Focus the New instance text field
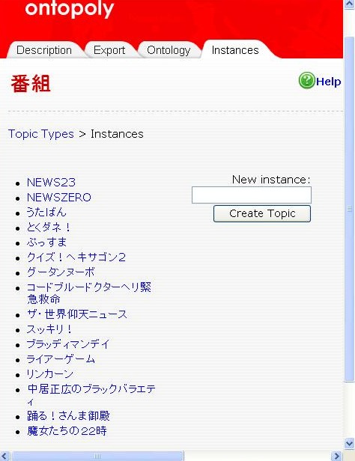Screen dimensions: 355x461 (x=252, y=195)
